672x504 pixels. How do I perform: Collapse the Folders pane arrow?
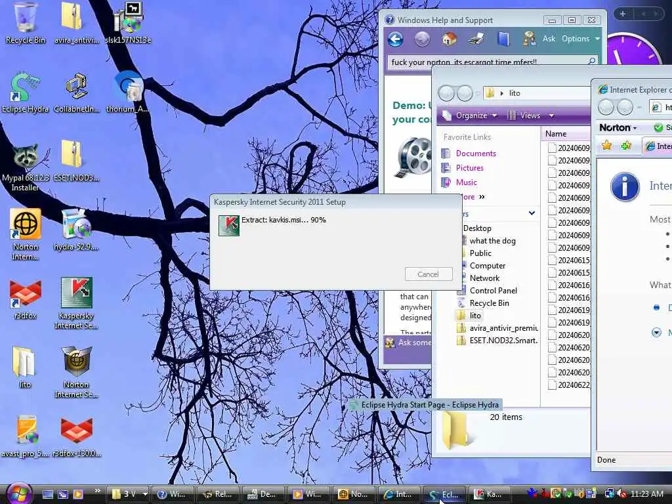pos(532,213)
